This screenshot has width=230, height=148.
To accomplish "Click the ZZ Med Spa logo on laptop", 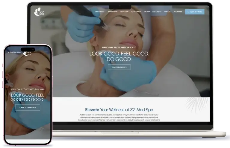I will (x=39, y=12).
